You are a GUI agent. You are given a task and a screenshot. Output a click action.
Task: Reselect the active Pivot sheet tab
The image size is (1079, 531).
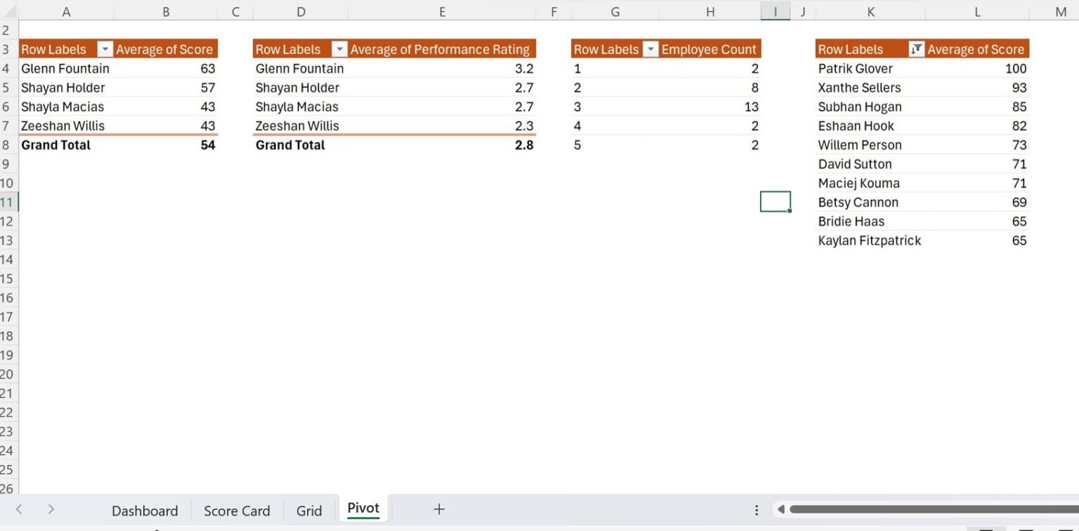[362, 508]
